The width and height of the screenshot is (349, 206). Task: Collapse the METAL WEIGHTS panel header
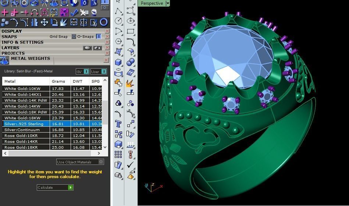click(x=31, y=58)
